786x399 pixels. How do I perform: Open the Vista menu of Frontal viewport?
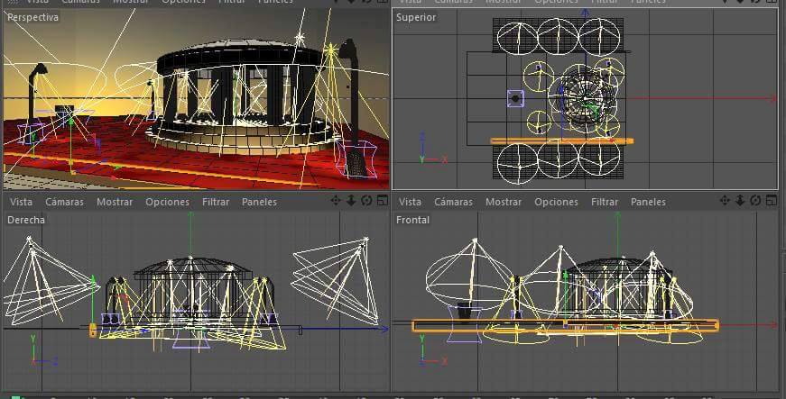[x=411, y=202]
